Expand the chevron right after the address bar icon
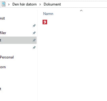107x101 pixels. tap(9, 4)
